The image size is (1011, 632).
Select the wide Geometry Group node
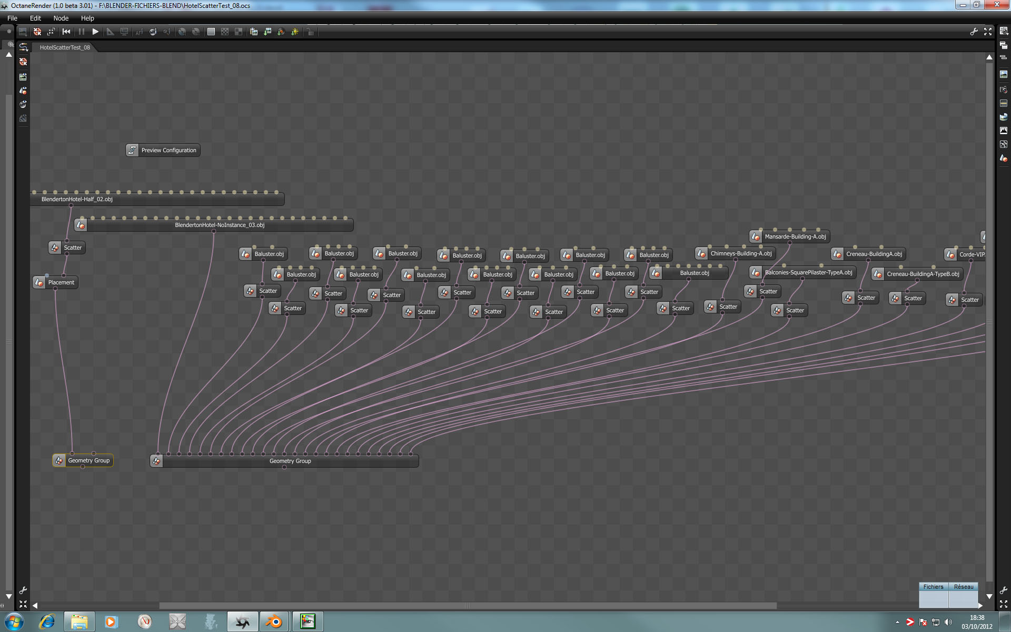290,461
